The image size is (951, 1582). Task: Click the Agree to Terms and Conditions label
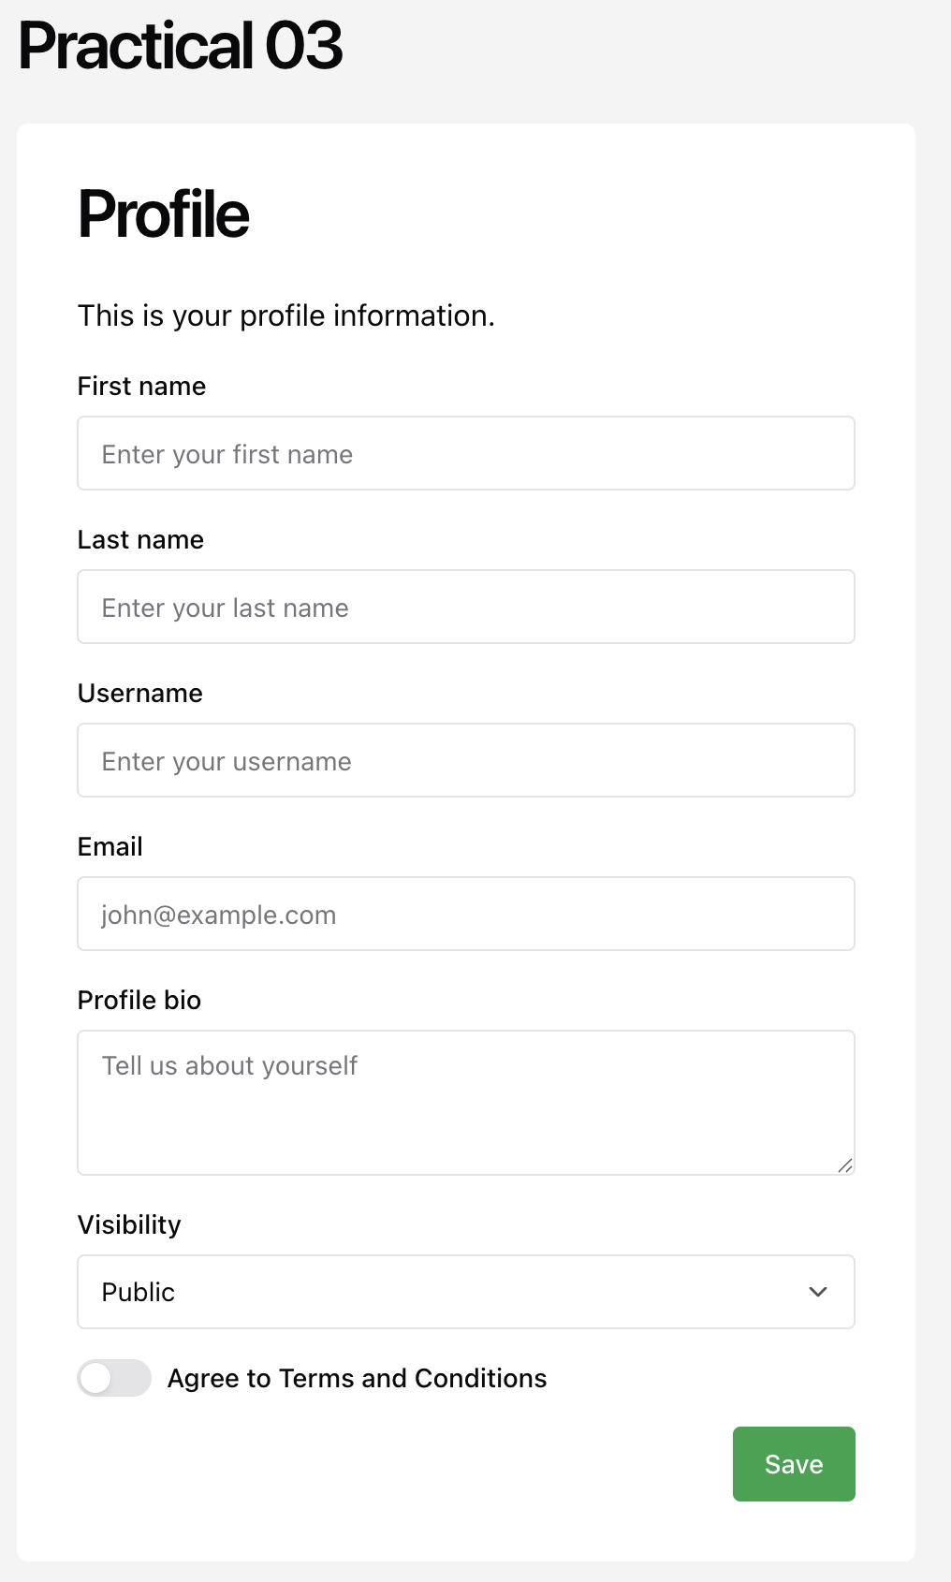pos(357,1378)
